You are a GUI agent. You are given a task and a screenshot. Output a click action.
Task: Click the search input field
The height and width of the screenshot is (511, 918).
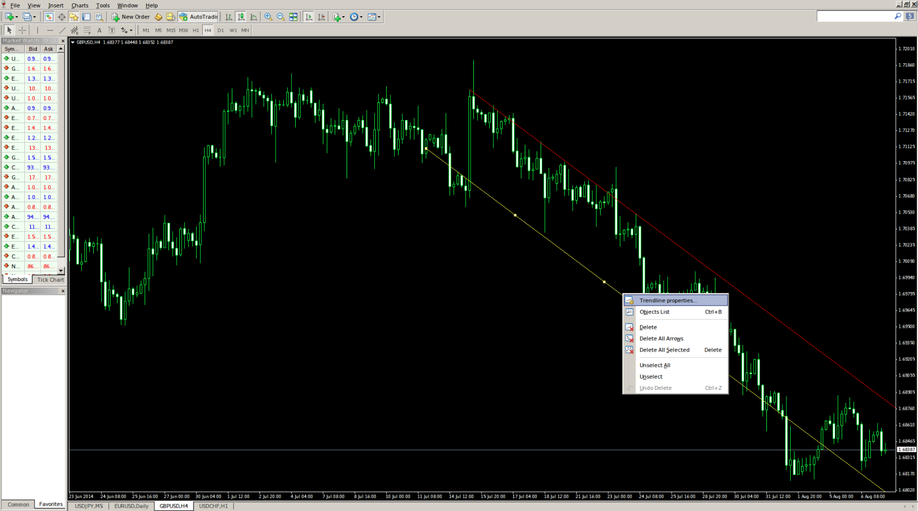tap(855, 17)
